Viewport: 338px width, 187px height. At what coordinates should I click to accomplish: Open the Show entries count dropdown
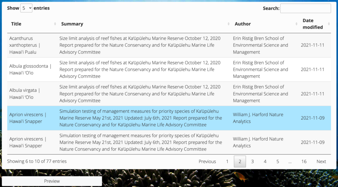[26, 8]
